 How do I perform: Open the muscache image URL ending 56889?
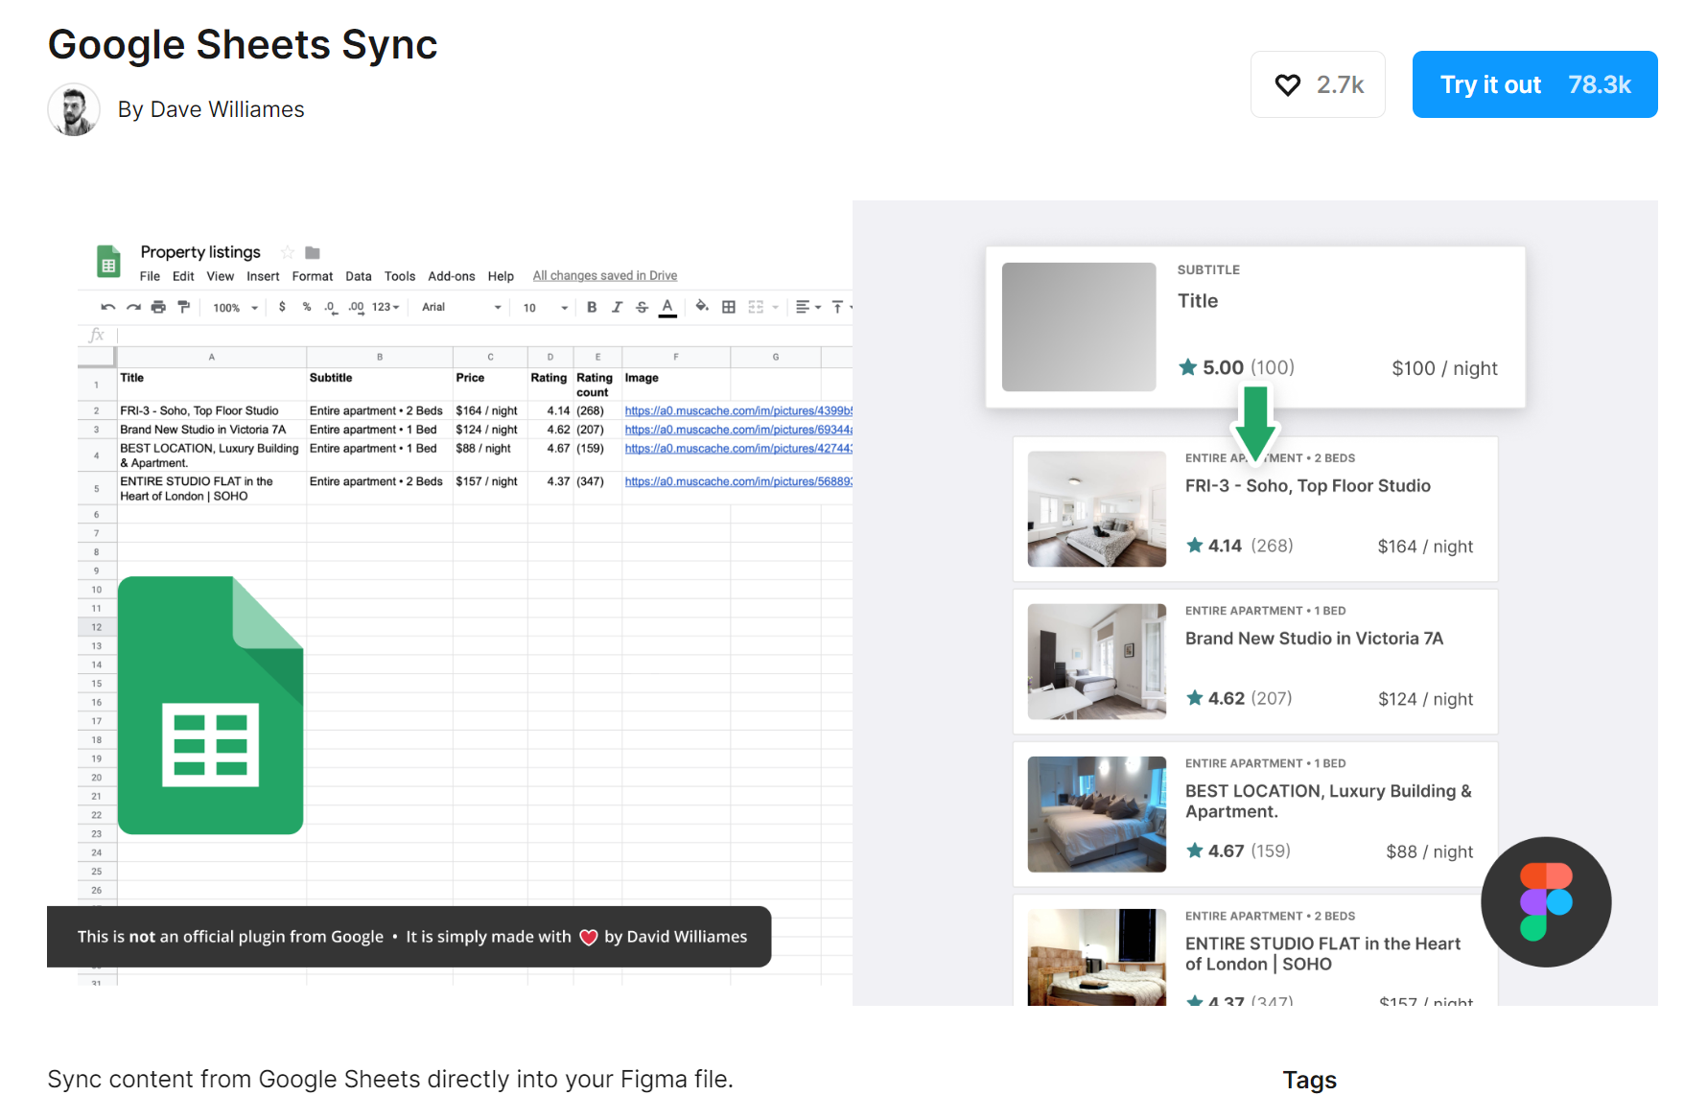[x=738, y=481]
